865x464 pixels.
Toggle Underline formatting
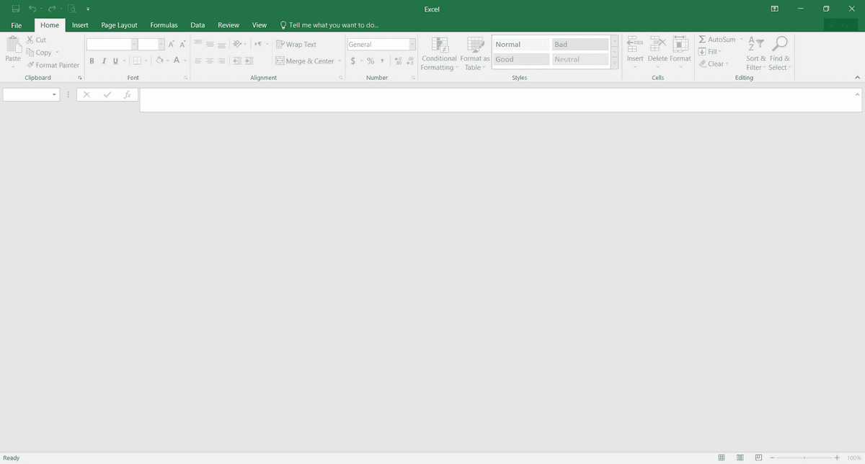[x=115, y=61]
